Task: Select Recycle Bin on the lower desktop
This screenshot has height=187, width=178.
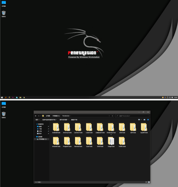Action: (4, 115)
